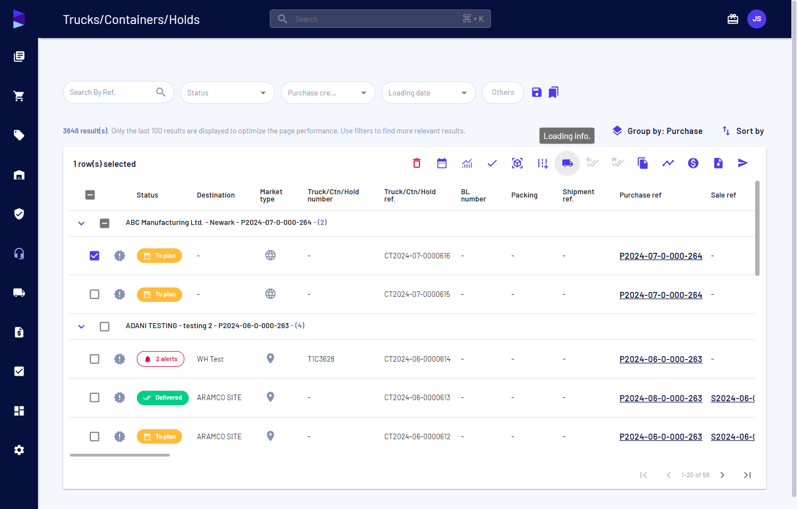Click the save filter floppy icon
Screen dimensions: 797x509
pos(537,92)
